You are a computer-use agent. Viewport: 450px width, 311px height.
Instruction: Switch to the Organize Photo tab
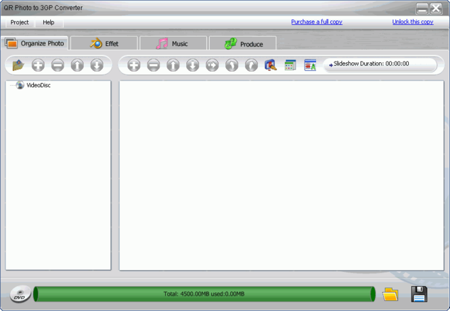35,43
